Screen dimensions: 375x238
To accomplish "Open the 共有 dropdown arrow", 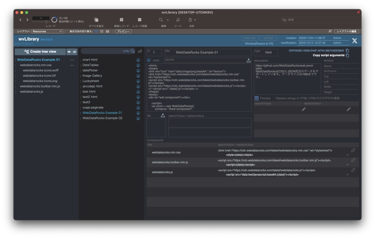I will [x=195, y=20].
